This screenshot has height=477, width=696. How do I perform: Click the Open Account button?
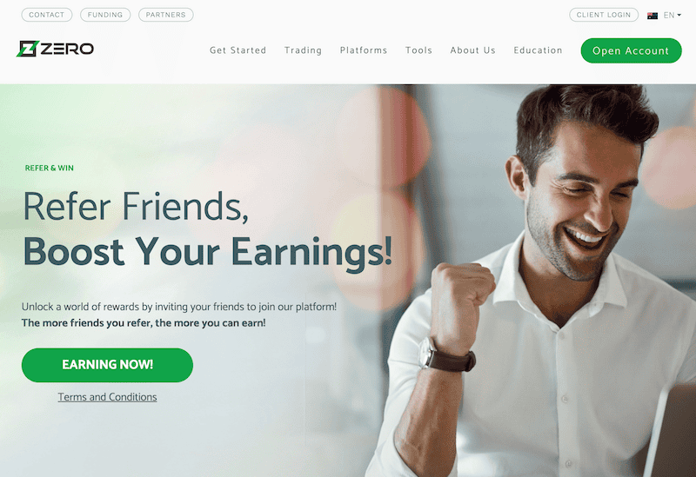pyautogui.click(x=631, y=50)
